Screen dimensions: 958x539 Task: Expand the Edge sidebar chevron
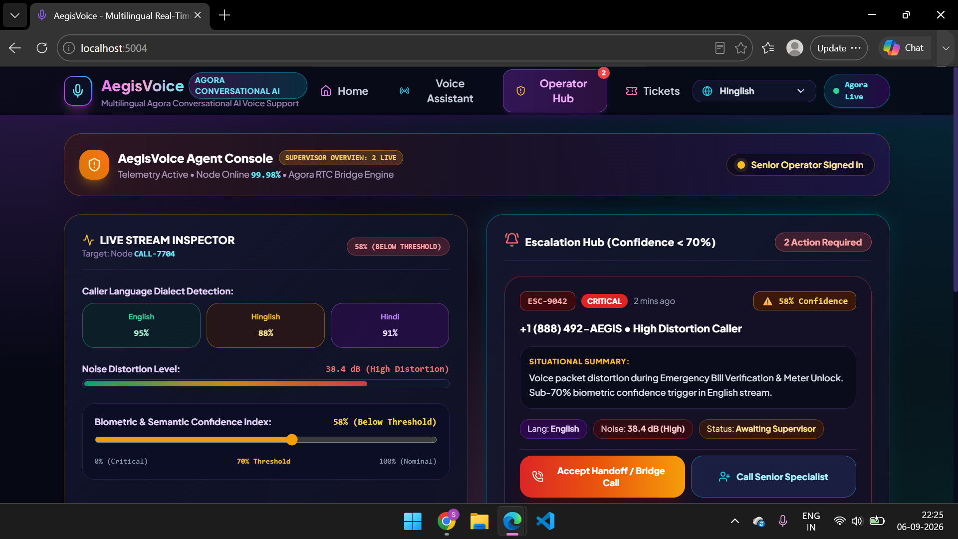(946, 48)
